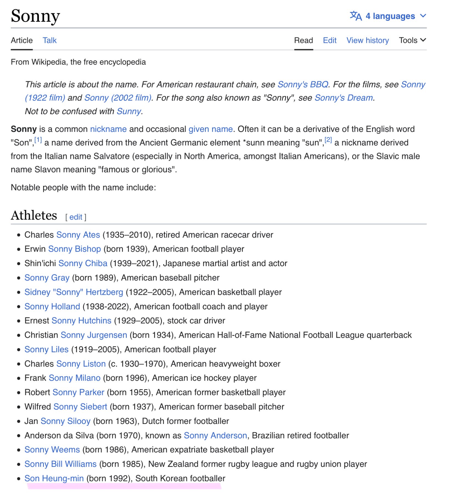Open the View history tab
The image size is (450, 496).
click(x=368, y=40)
